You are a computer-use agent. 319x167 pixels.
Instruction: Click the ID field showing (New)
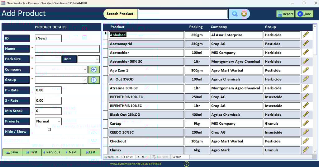point(48,38)
